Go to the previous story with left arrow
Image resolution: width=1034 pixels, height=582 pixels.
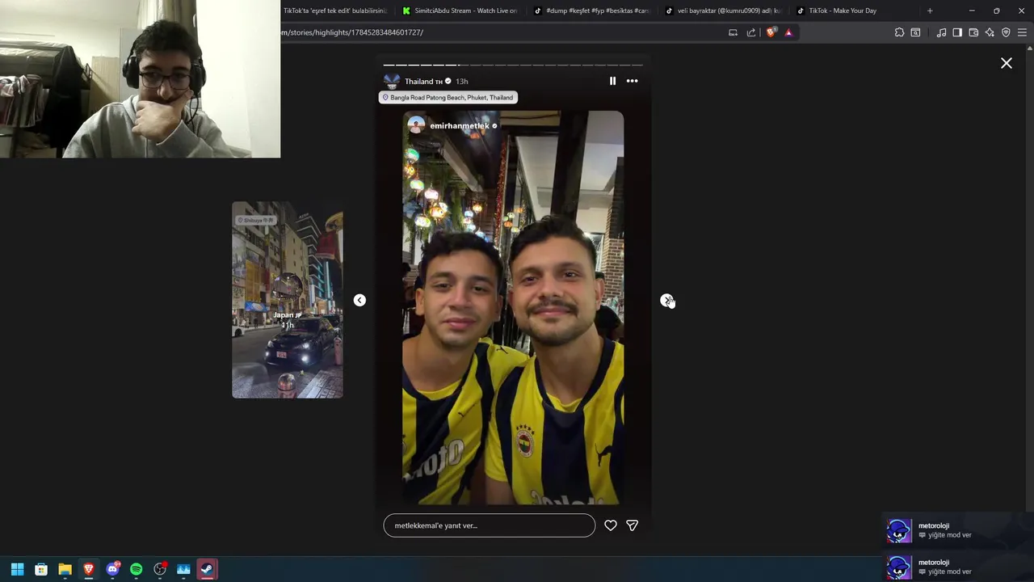[359, 300]
